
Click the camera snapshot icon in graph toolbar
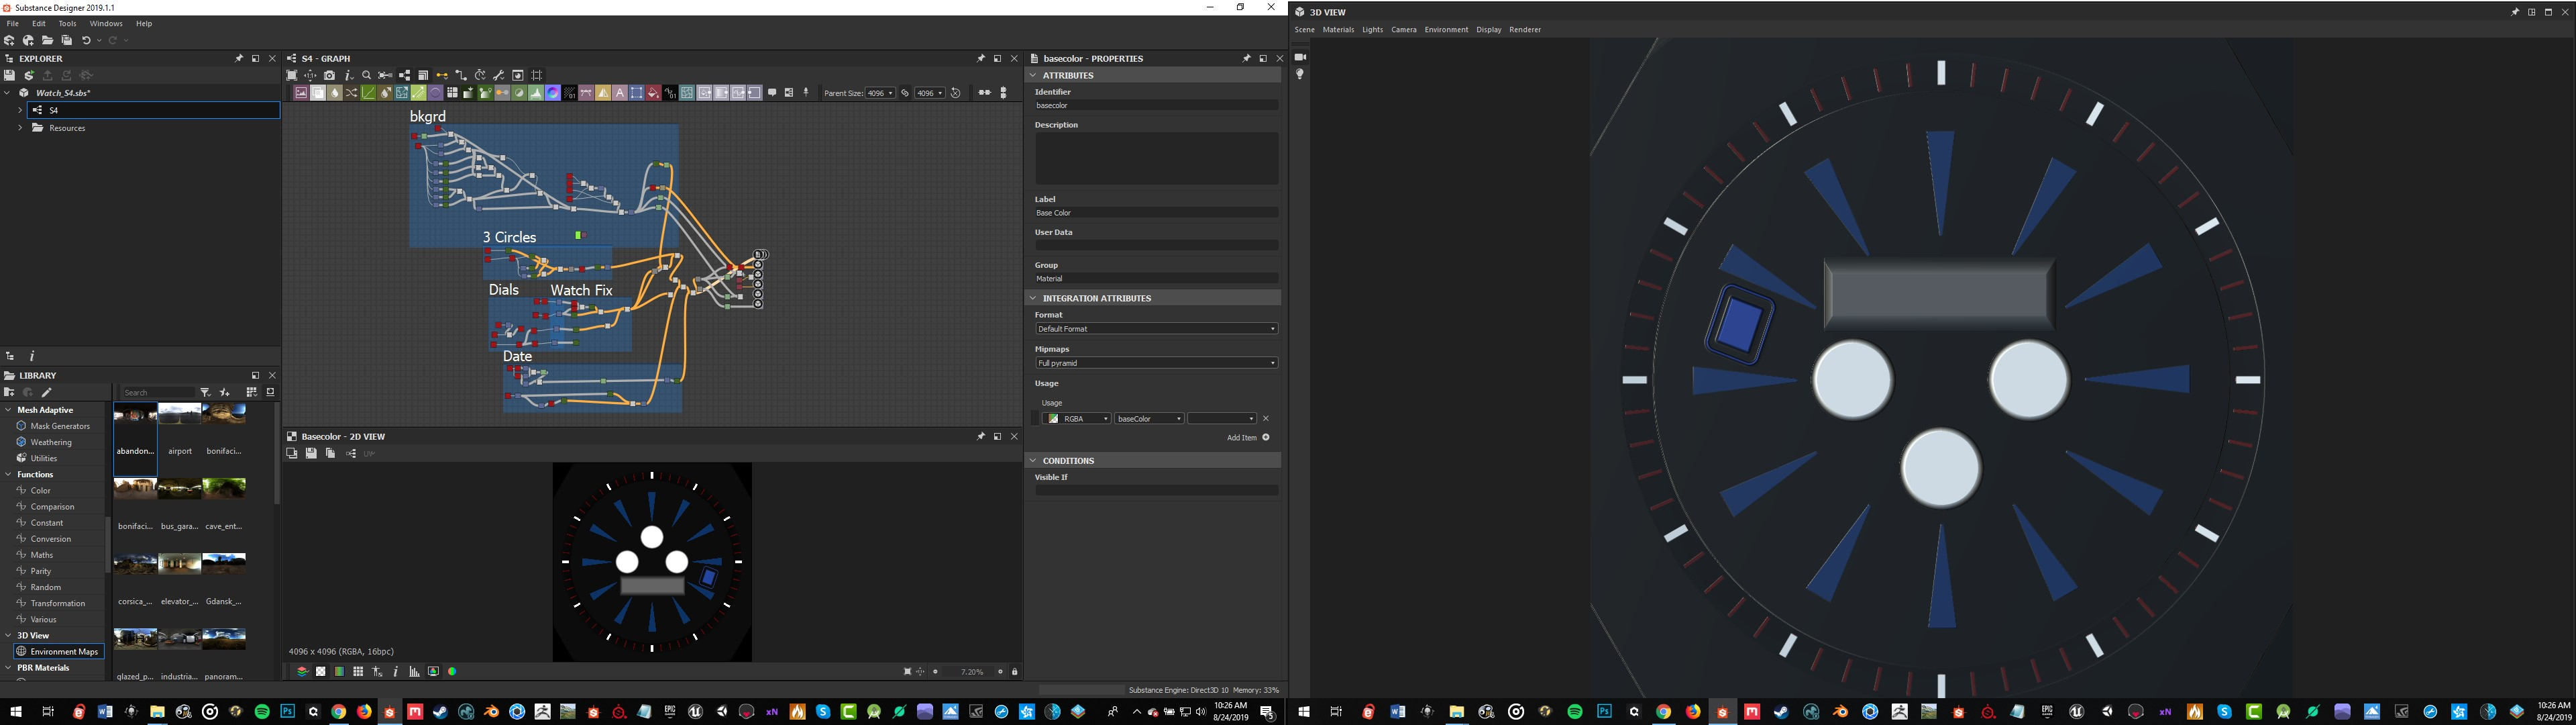[x=329, y=75]
